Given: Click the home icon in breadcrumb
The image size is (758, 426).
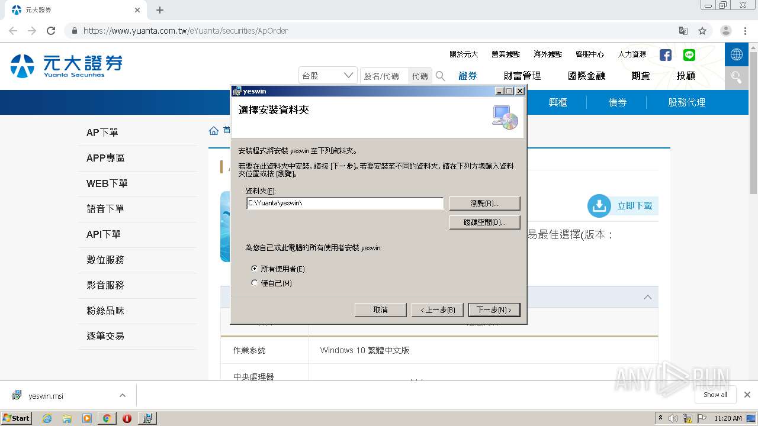Looking at the screenshot, I should (214, 131).
